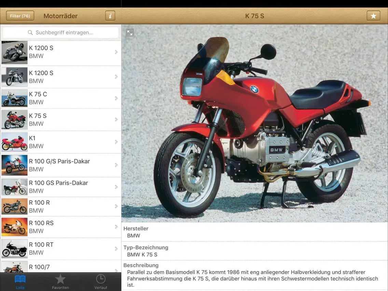The width and height of the screenshot is (388, 291).
Task: Select the R 100/7 entry text
Action: [x=39, y=267]
